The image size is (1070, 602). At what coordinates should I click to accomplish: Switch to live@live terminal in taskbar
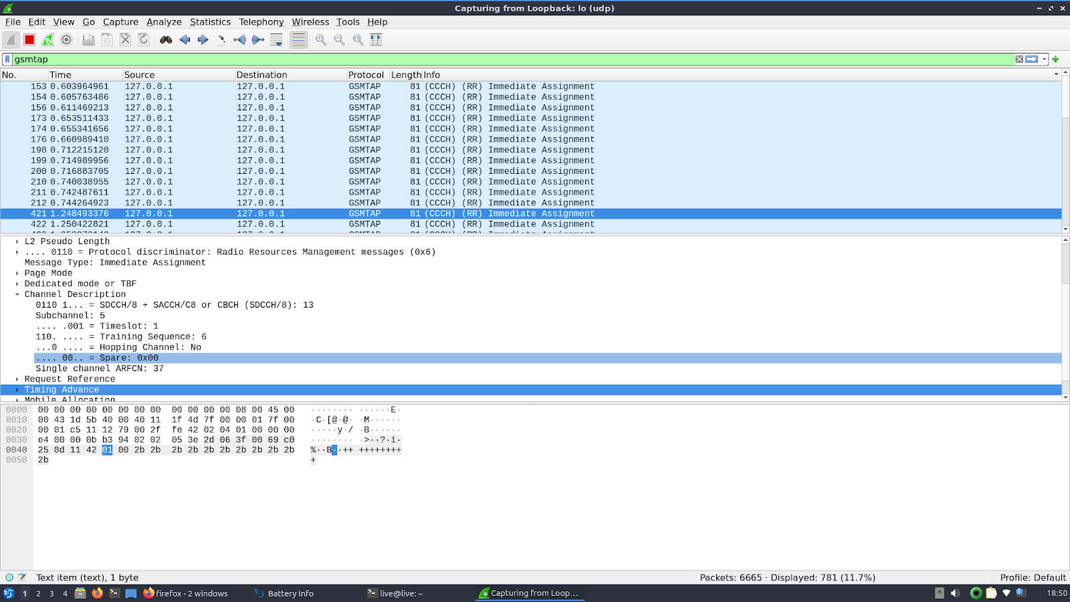point(395,593)
